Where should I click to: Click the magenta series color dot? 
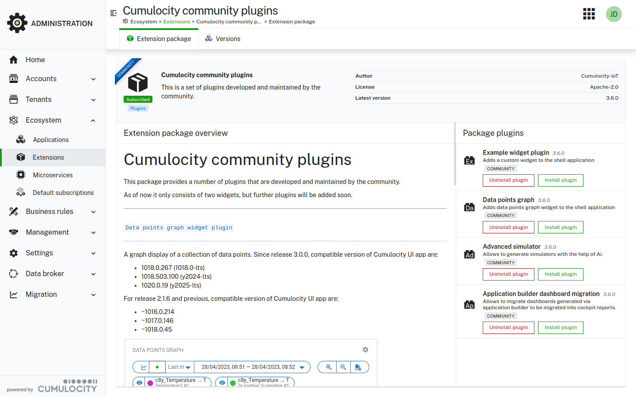(x=150, y=382)
